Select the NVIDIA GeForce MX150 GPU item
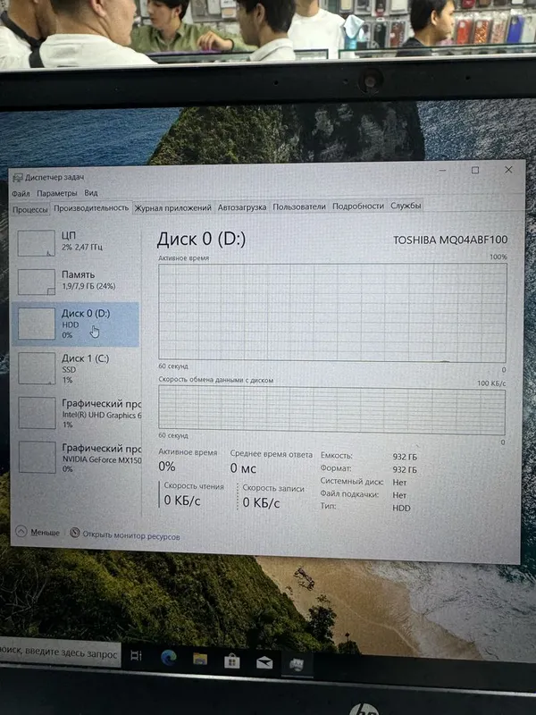 click(x=77, y=458)
